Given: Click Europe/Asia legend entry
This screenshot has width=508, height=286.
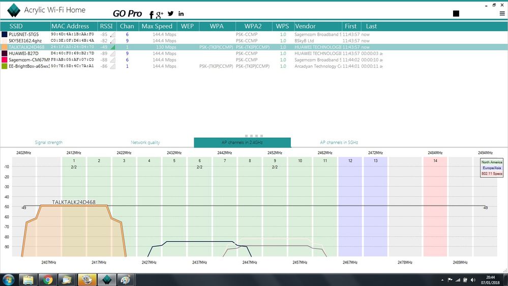Looking at the screenshot, I should click(x=492, y=168).
